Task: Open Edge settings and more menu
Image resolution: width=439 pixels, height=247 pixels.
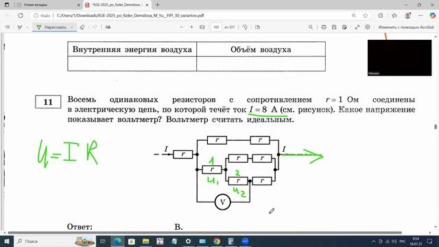Action: (420, 16)
